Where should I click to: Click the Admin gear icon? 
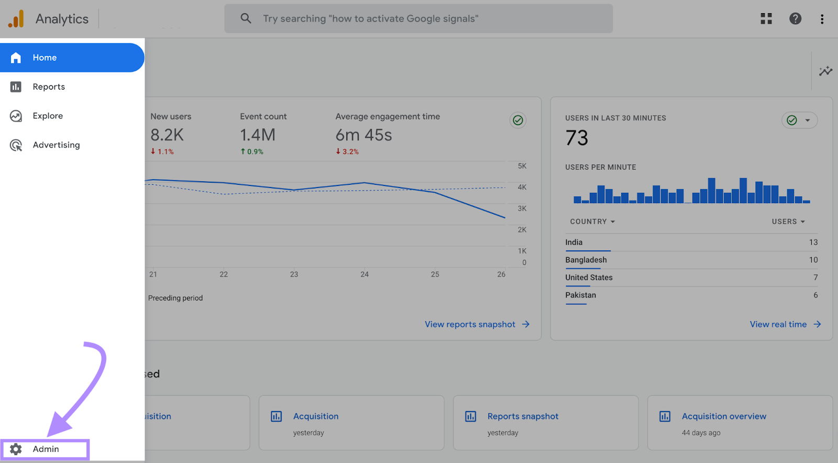[16, 449]
